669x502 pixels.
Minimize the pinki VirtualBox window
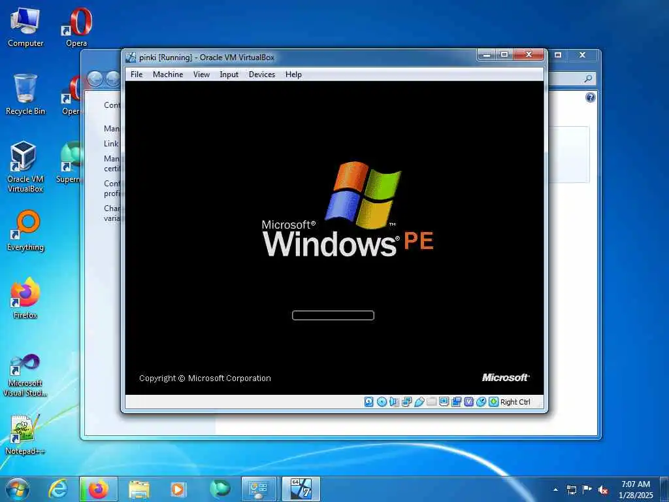pyautogui.click(x=486, y=55)
